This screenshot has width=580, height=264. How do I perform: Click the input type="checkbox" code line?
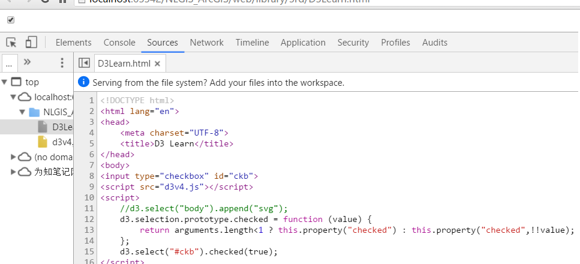point(179,176)
